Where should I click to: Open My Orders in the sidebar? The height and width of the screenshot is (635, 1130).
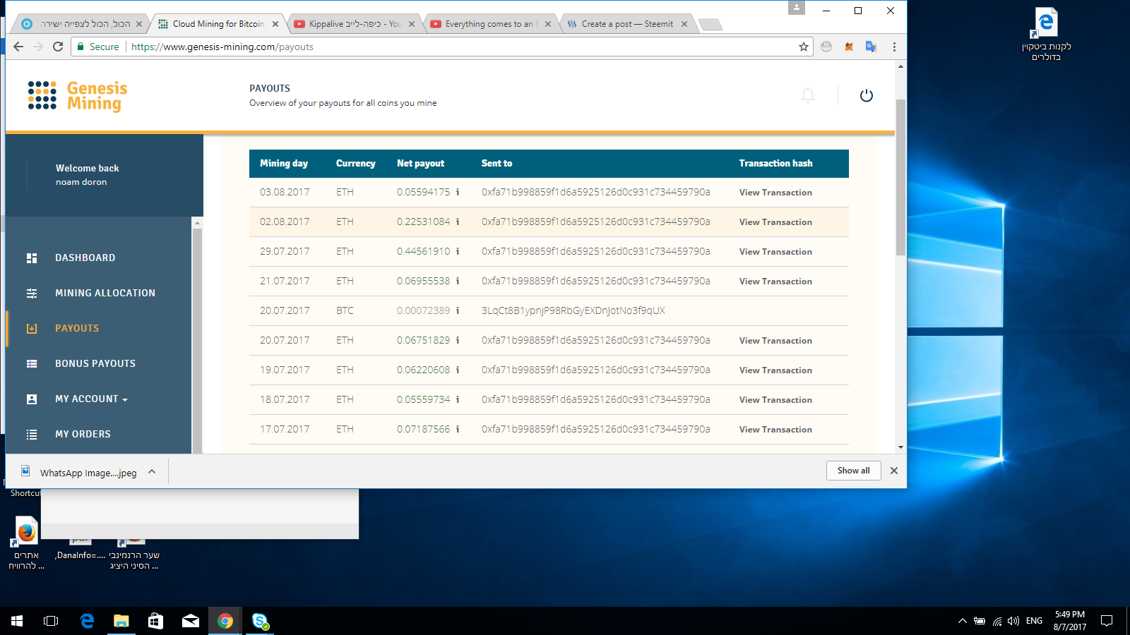pyautogui.click(x=83, y=434)
